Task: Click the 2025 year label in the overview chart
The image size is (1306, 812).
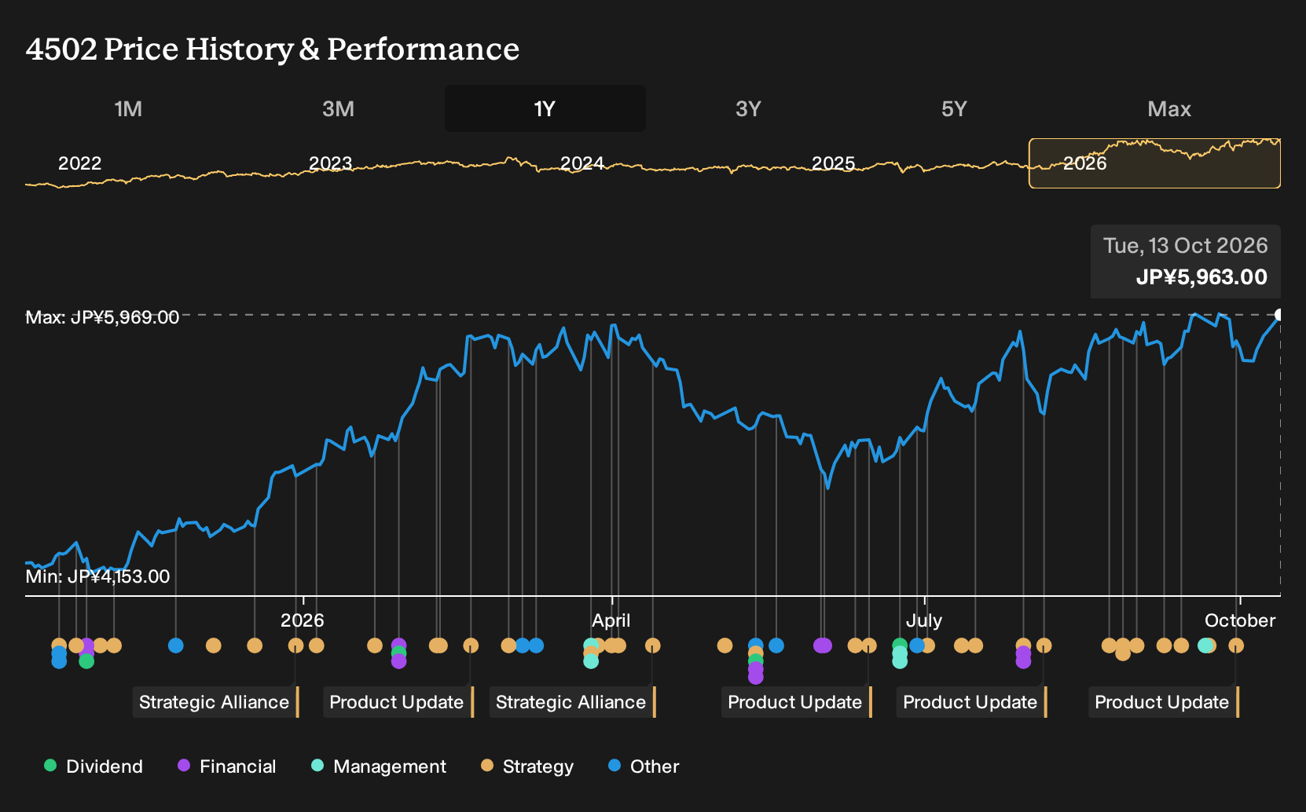Action: (x=834, y=163)
